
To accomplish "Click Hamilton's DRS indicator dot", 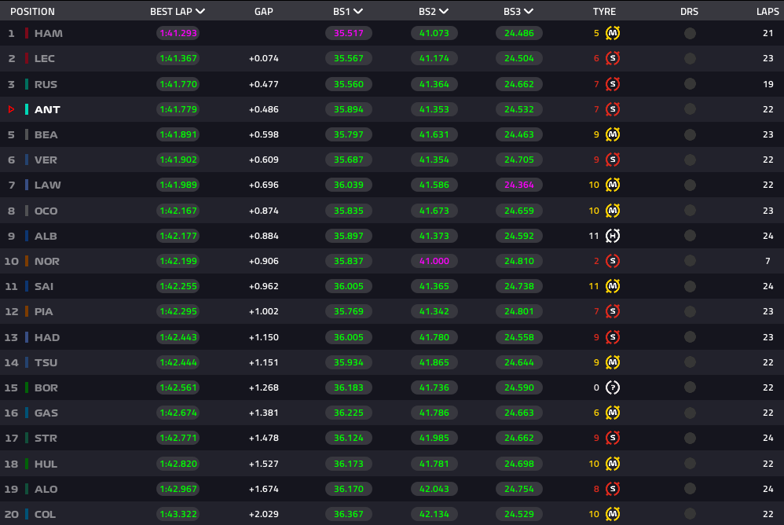I will pyautogui.click(x=690, y=34).
